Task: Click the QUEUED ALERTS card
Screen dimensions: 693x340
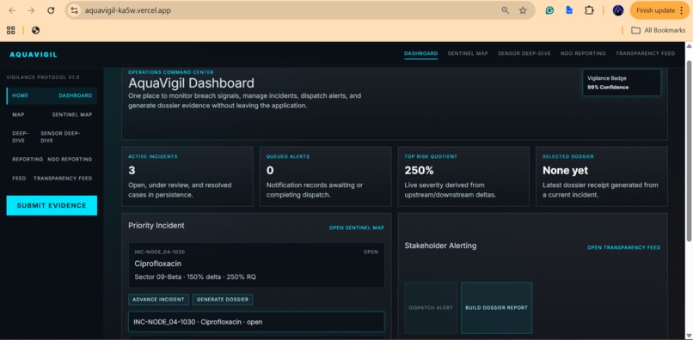Action: coord(325,177)
